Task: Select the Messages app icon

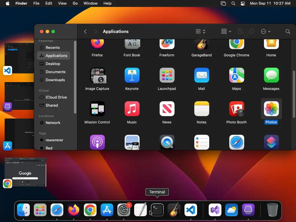Action: pyautogui.click(x=271, y=75)
